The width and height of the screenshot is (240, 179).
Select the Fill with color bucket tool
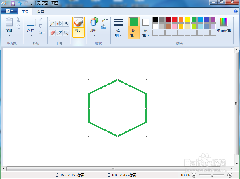pos(59,23)
